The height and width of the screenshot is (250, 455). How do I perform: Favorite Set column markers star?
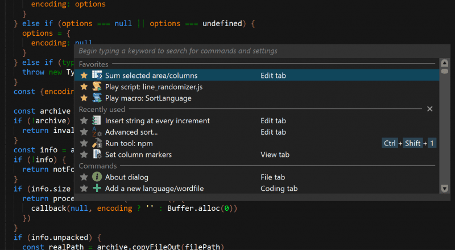[x=84, y=155]
